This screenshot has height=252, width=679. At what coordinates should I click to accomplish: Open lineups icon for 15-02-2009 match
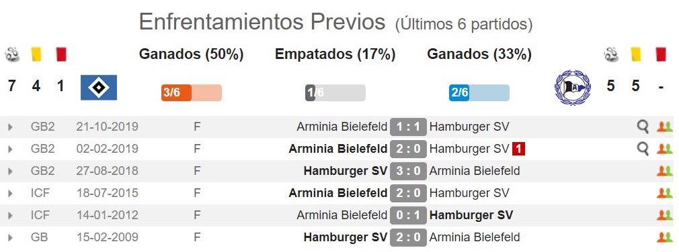pos(664,237)
